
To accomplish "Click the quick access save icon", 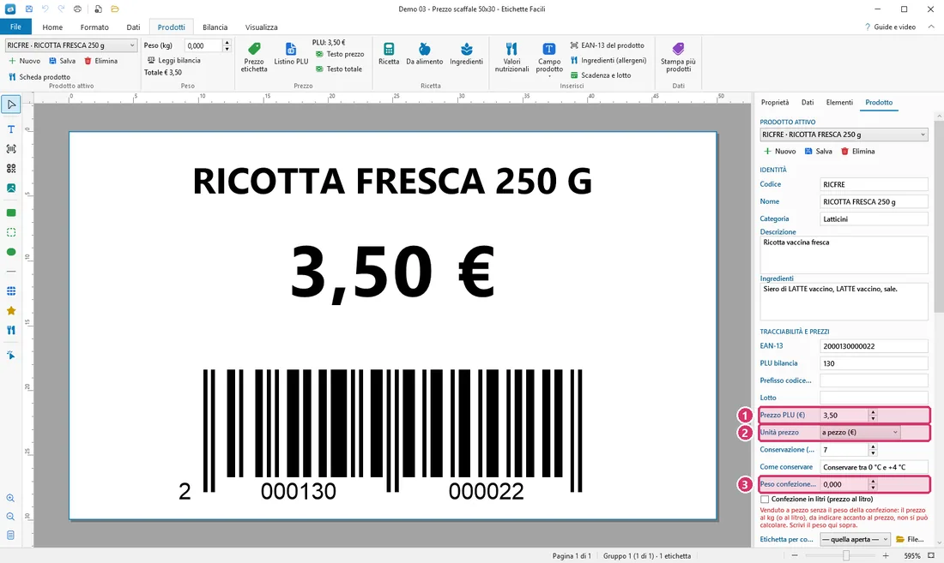I will click(x=28, y=9).
